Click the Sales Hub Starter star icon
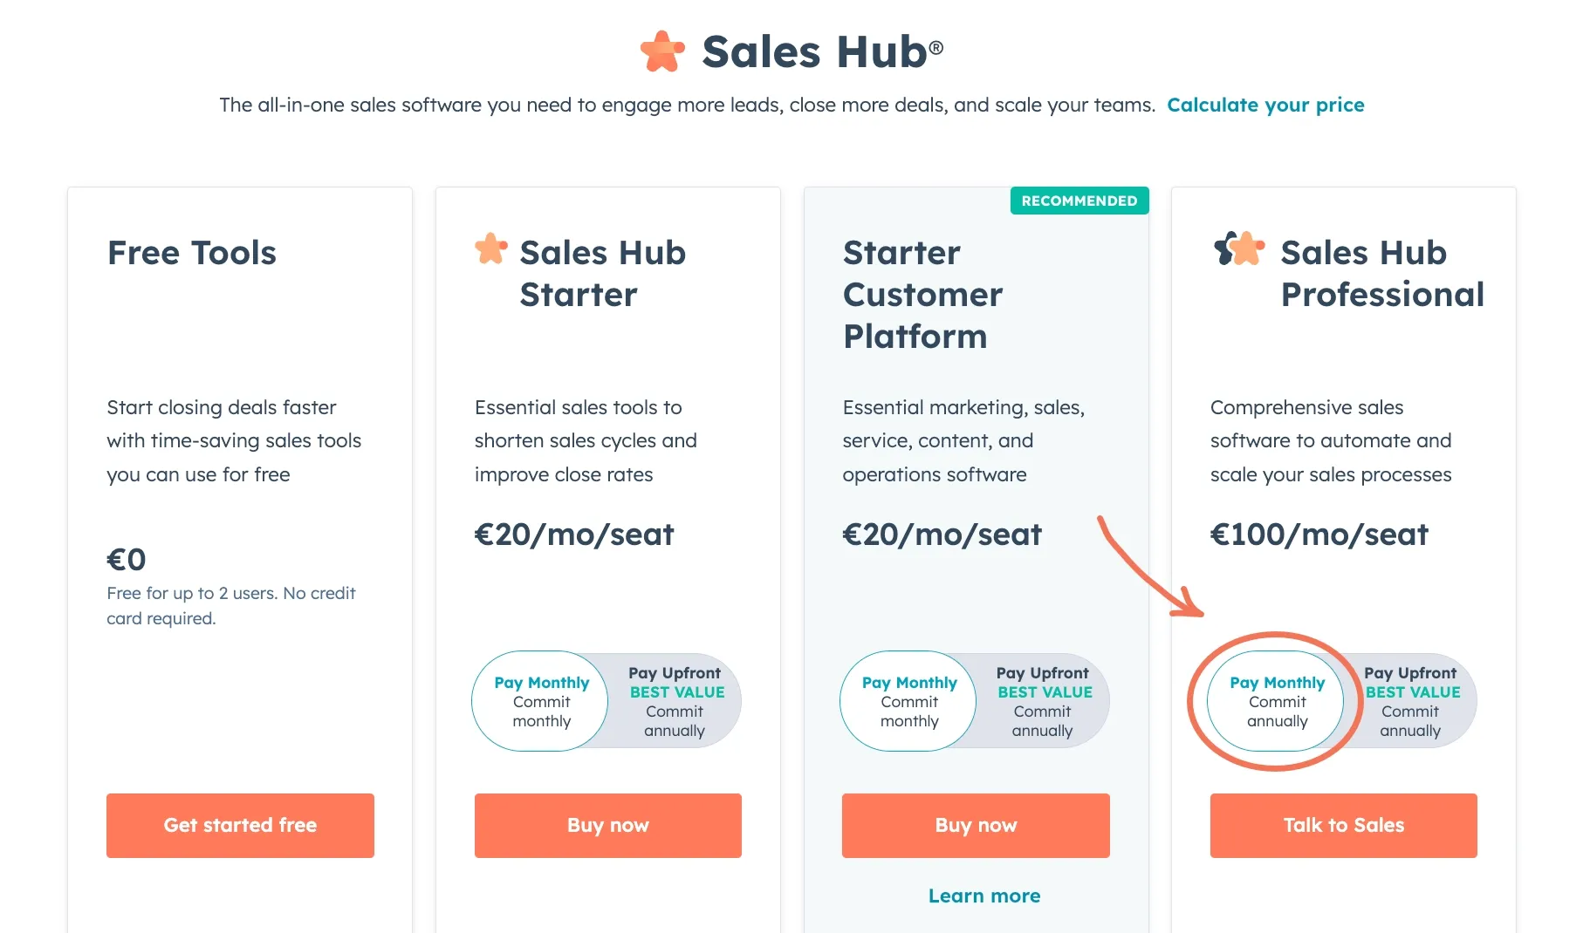The height and width of the screenshot is (933, 1590). 491,249
